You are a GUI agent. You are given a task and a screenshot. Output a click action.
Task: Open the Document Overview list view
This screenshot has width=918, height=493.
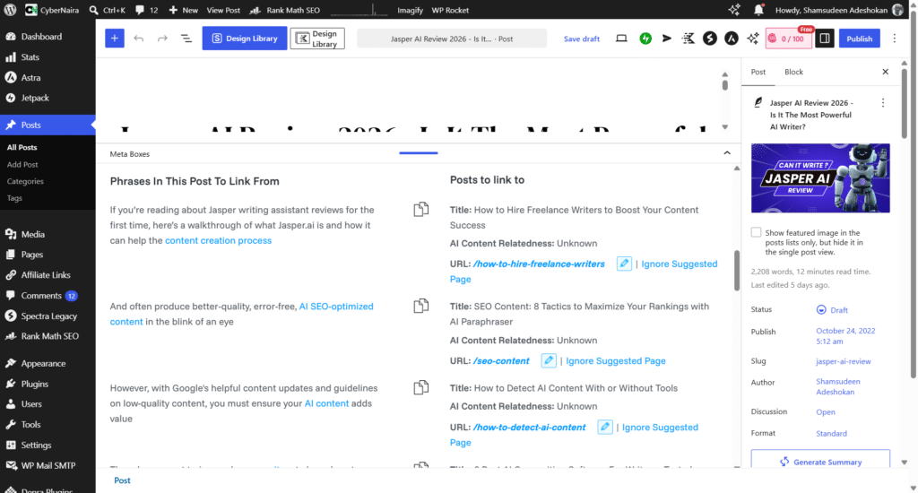(x=186, y=39)
